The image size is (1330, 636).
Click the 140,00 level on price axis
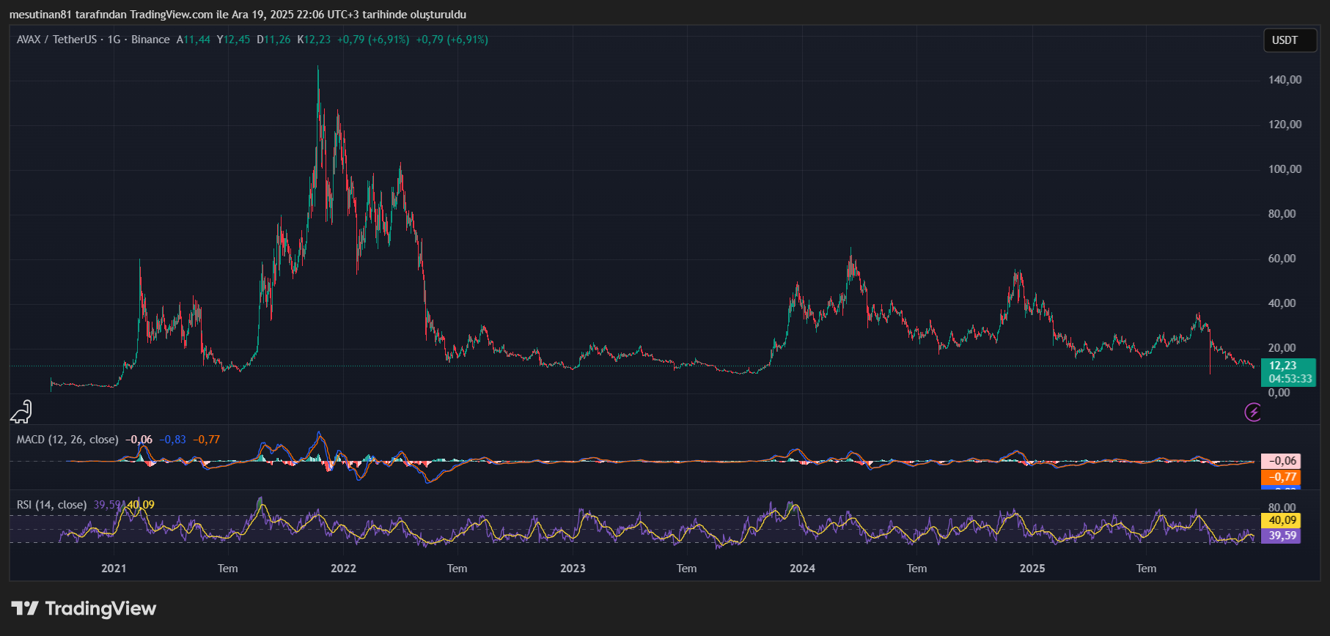pos(1285,80)
